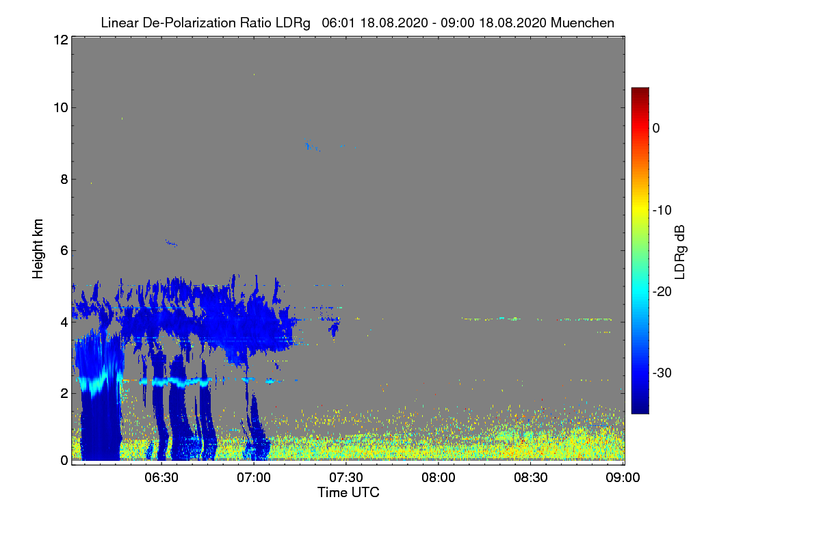The width and height of the screenshot is (821, 547).
Task: Click the height axis label 10
Action: (x=60, y=107)
